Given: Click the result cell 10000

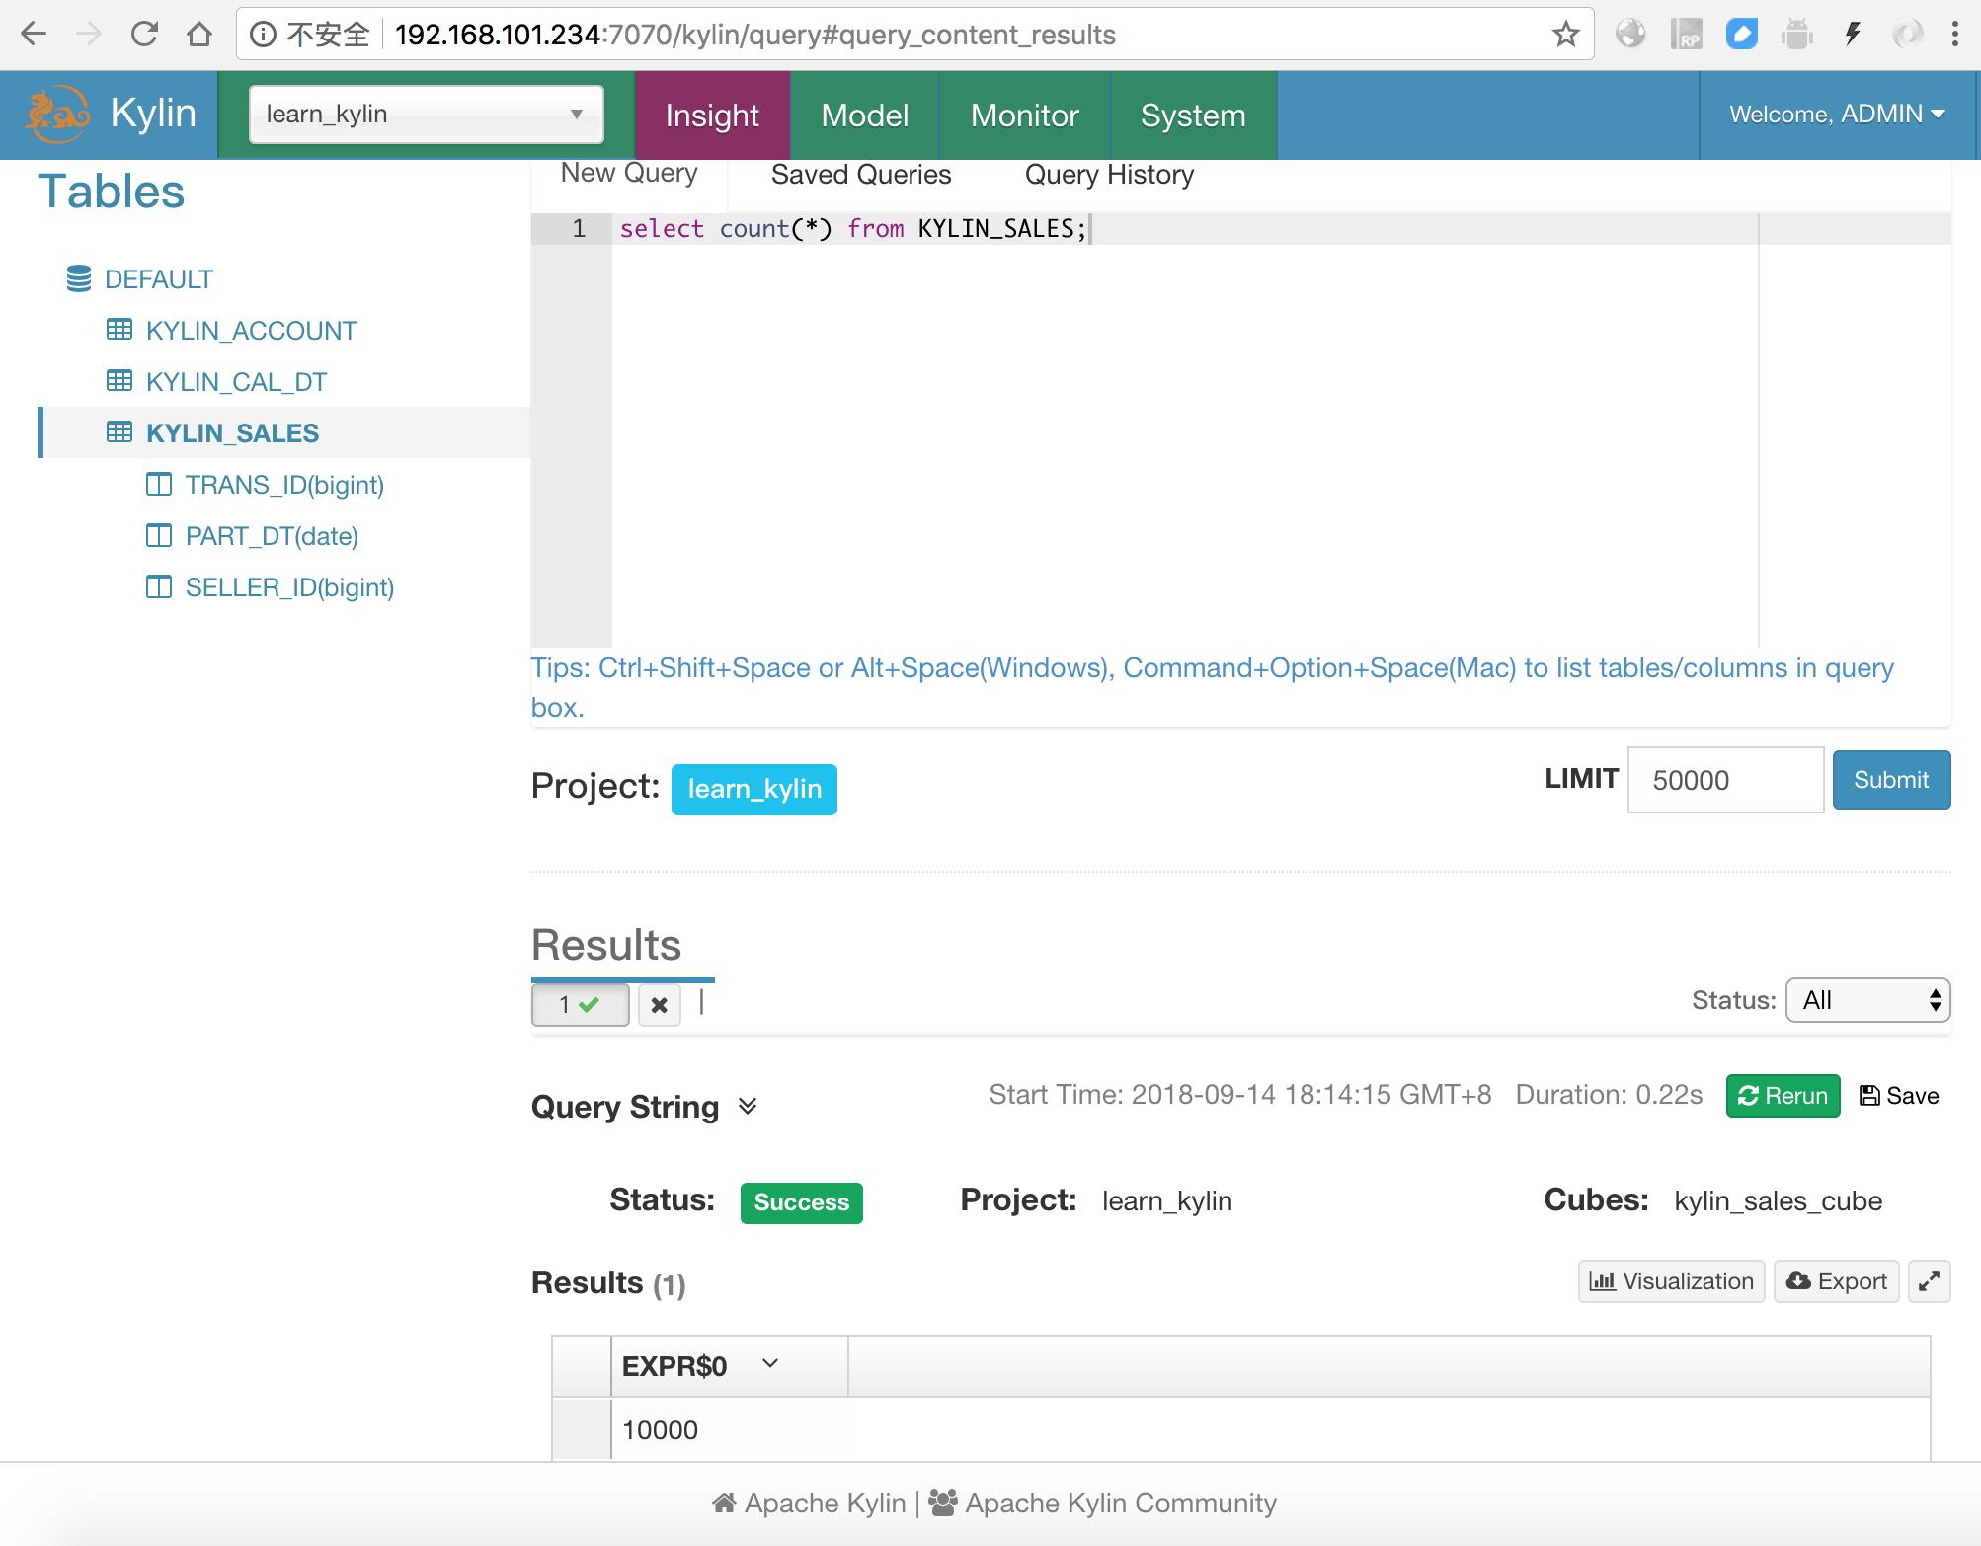Looking at the screenshot, I should pos(729,1430).
